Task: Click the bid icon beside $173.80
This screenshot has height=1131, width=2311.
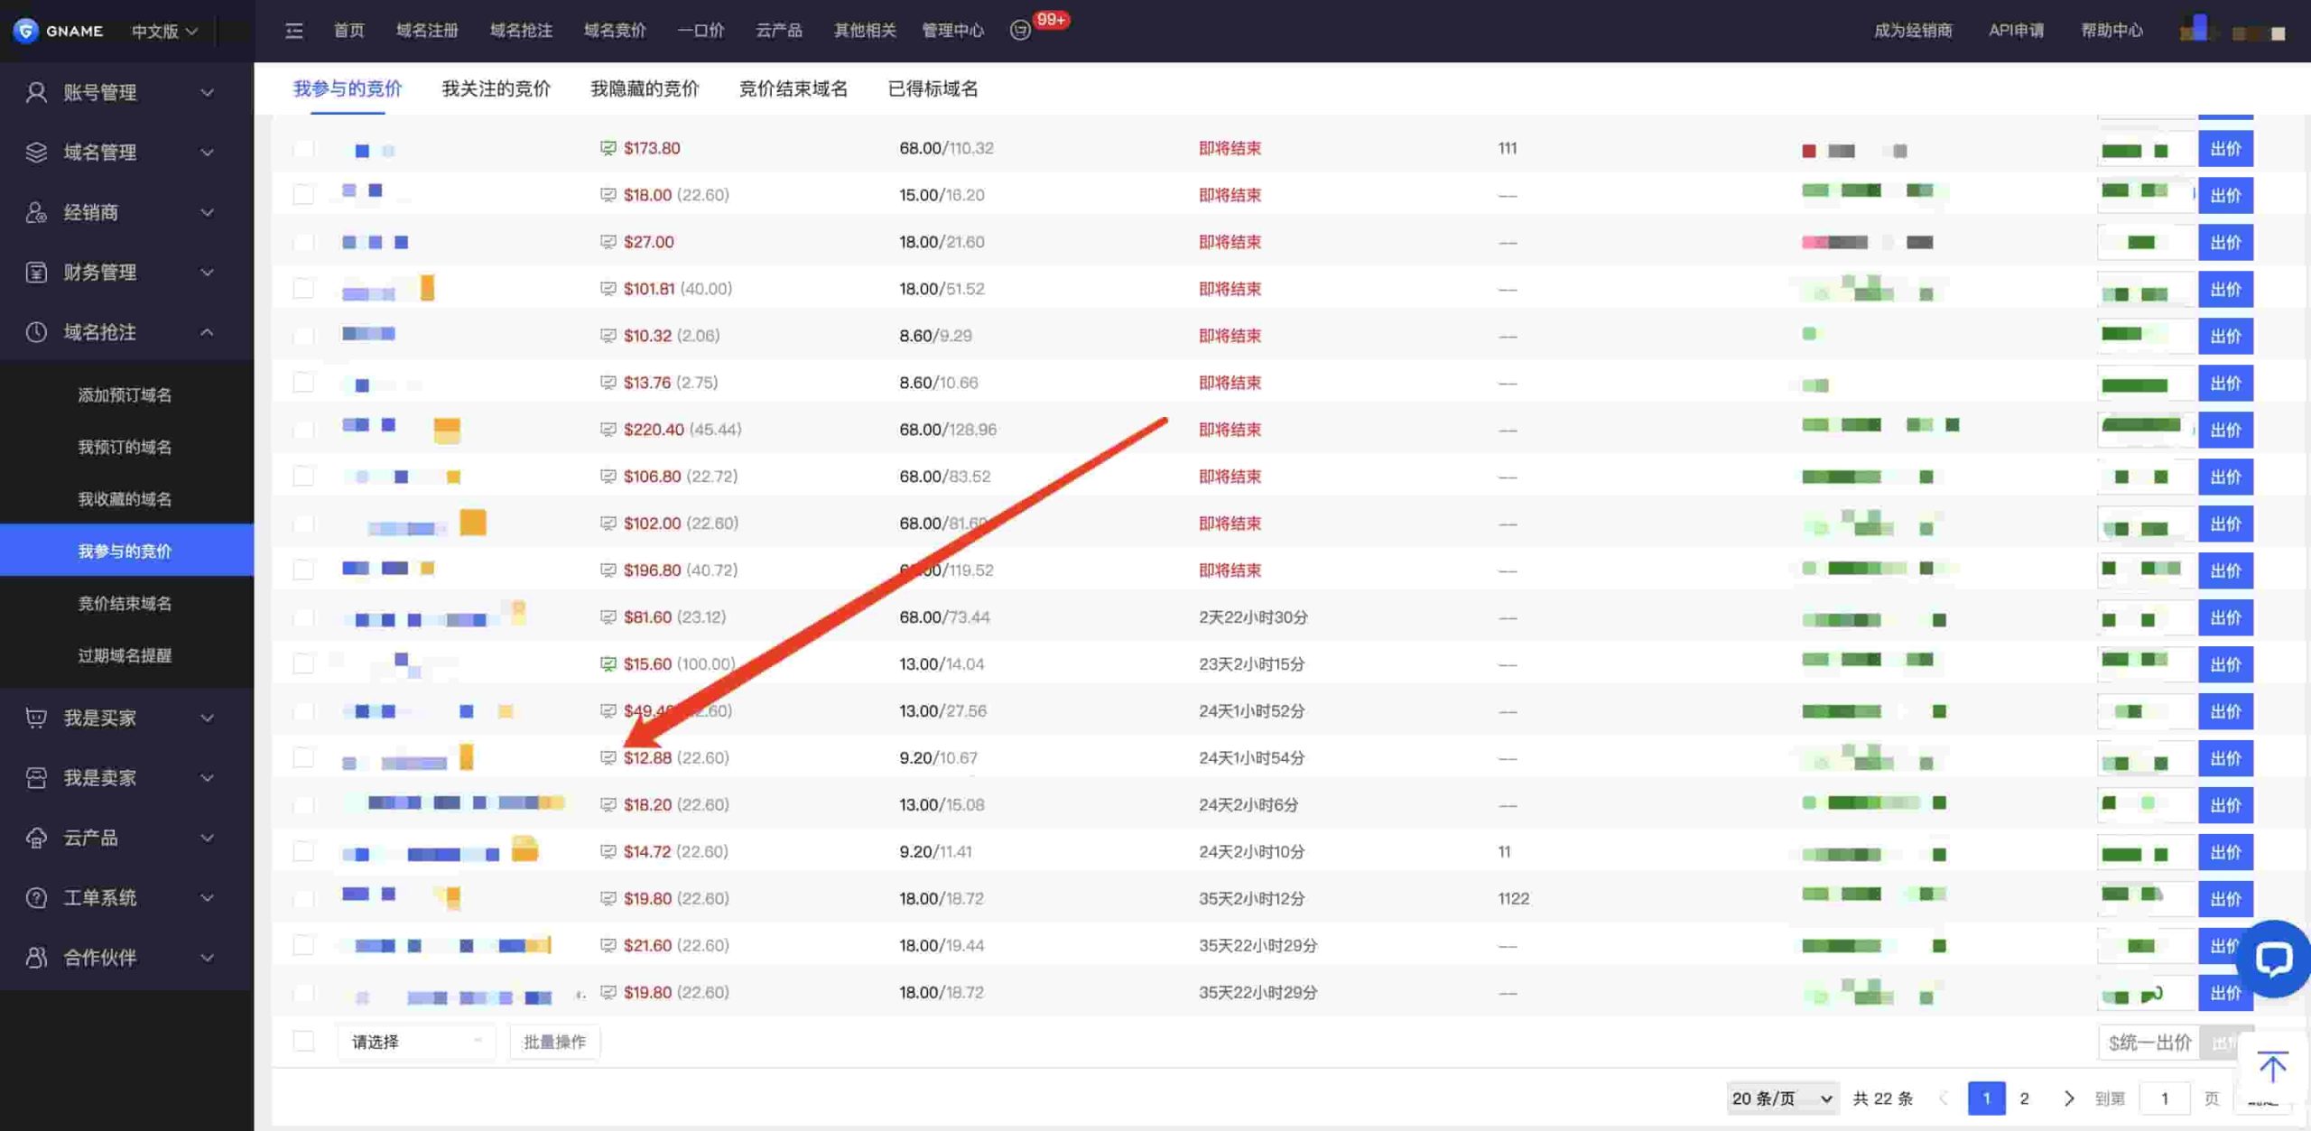Action: pos(608,148)
